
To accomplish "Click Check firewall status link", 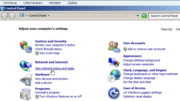I will pos(48,49).
